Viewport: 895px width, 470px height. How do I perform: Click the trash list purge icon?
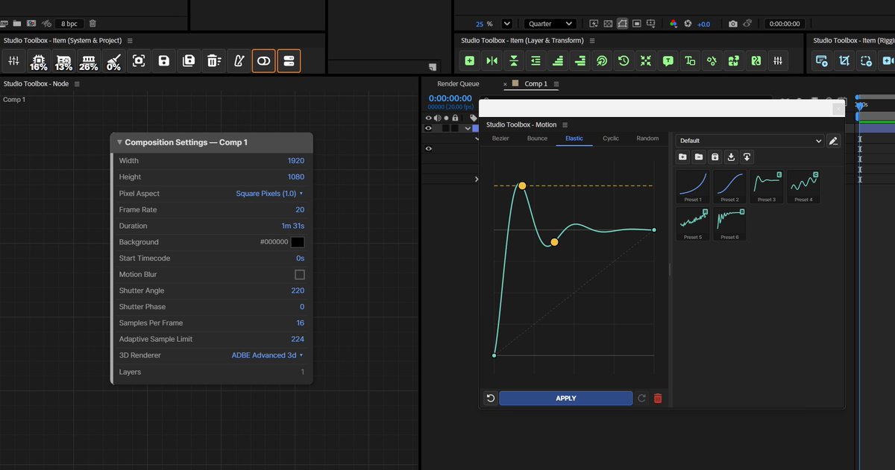(x=214, y=61)
